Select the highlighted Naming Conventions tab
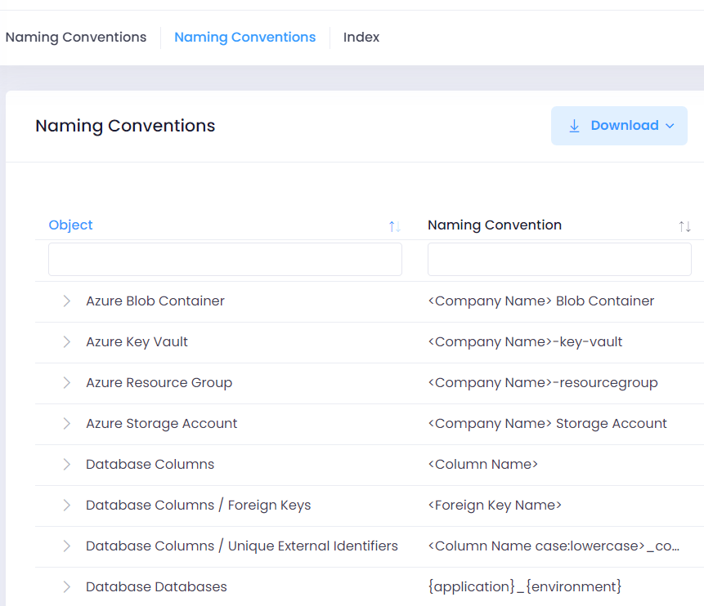Screen dimensions: 704x606 point(244,37)
